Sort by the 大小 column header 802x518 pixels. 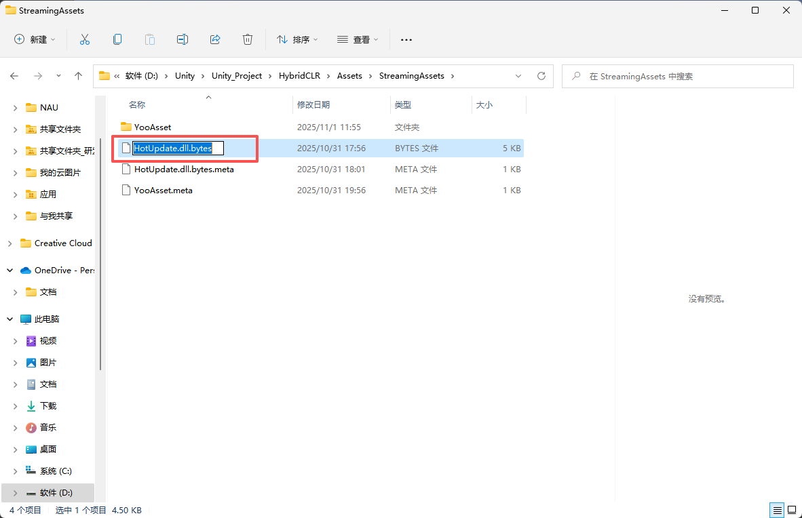point(484,105)
